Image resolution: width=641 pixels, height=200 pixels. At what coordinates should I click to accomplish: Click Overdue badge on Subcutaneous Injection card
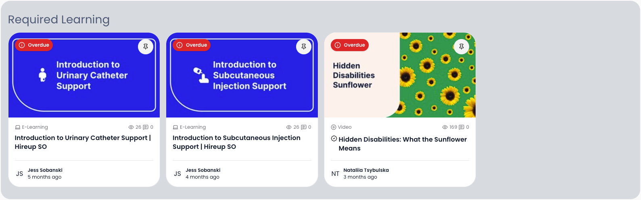tap(192, 45)
